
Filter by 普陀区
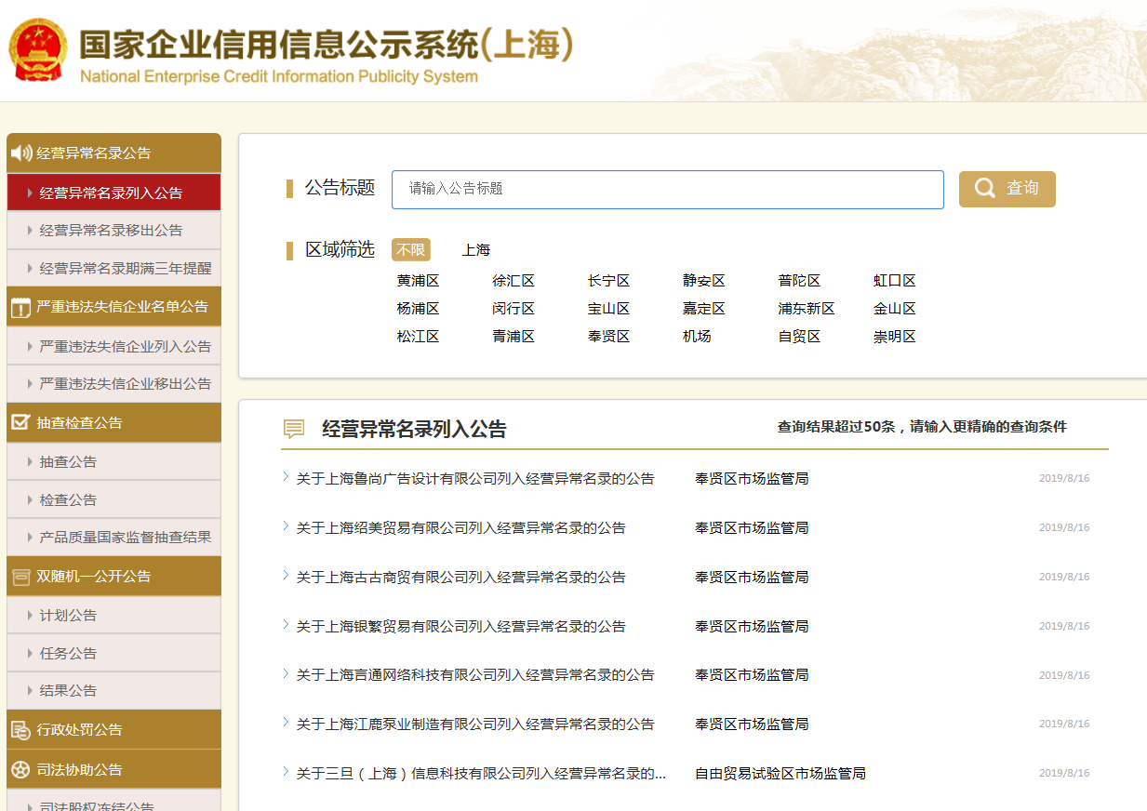click(799, 281)
